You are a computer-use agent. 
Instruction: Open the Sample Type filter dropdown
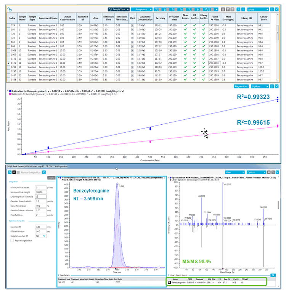click(118, 9)
